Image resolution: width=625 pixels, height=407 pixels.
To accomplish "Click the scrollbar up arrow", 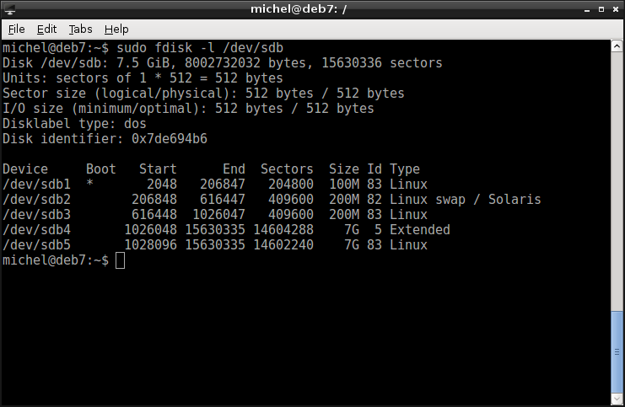I will (x=617, y=46).
